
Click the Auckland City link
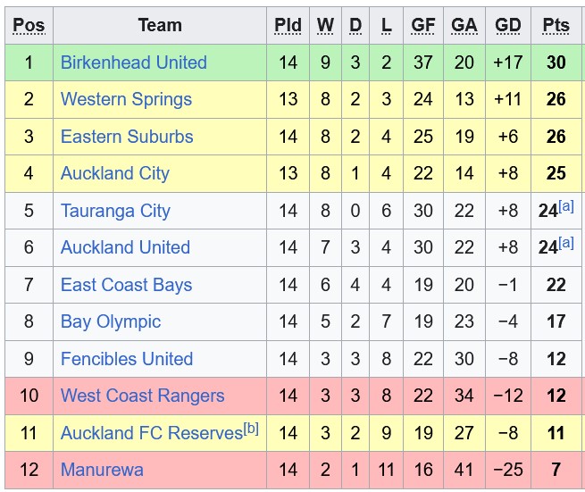point(114,173)
